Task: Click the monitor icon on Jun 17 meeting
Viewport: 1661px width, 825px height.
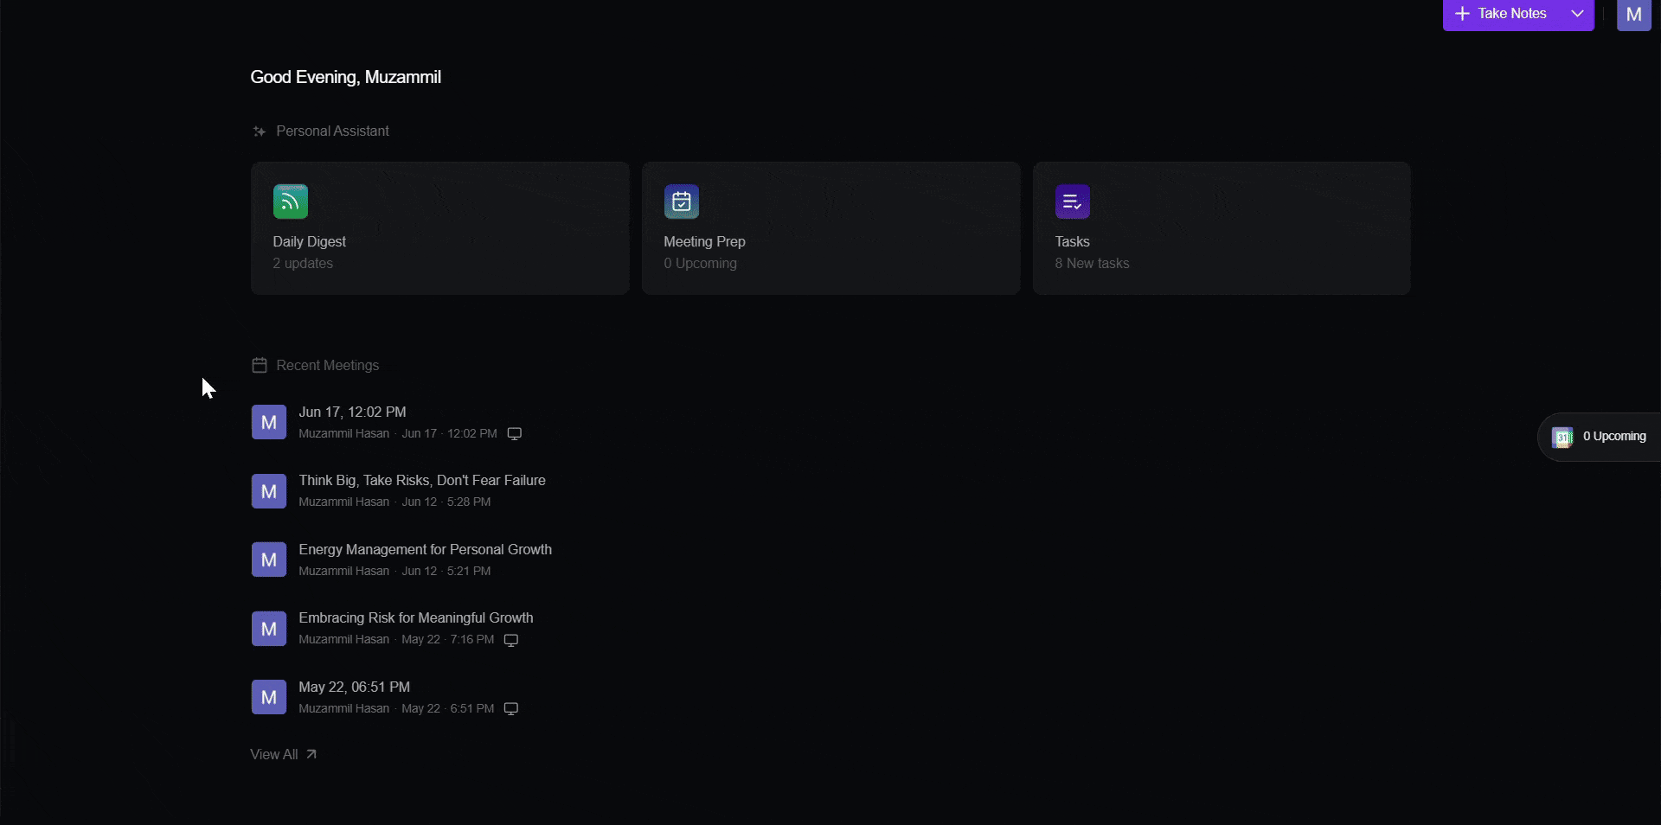Action: [515, 434]
